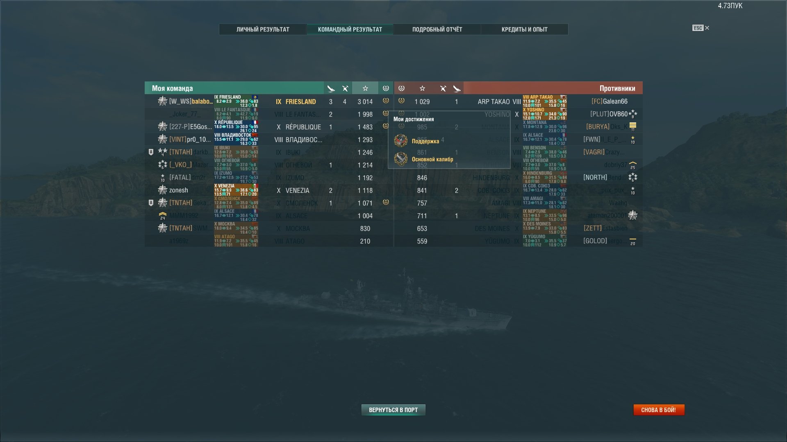Open the Личный результат tab
This screenshot has height=442, width=787.
click(x=263, y=29)
